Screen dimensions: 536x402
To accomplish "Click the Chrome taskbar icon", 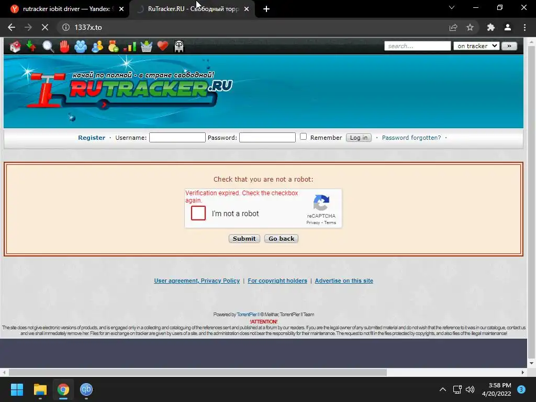I will [x=63, y=389].
